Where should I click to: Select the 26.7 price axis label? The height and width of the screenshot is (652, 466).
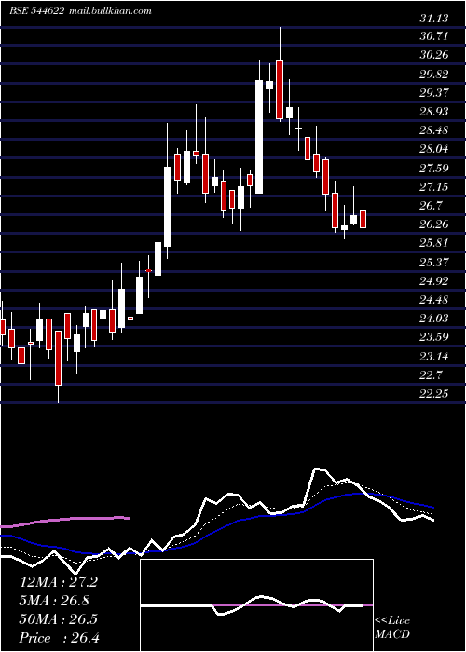(431, 206)
